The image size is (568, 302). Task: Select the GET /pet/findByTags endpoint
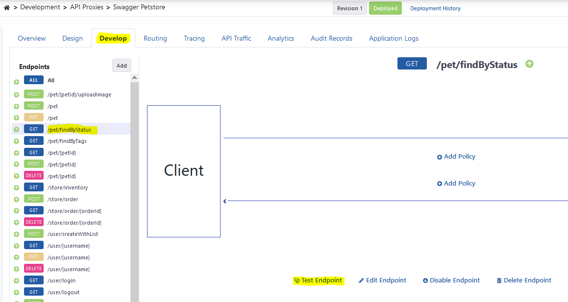click(x=68, y=140)
